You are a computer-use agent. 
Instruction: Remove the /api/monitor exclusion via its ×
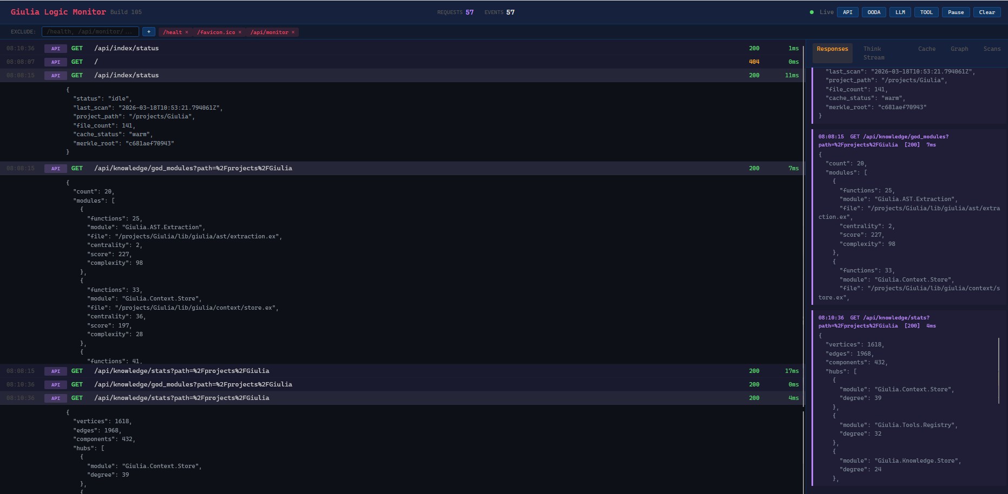click(x=292, y=32)
